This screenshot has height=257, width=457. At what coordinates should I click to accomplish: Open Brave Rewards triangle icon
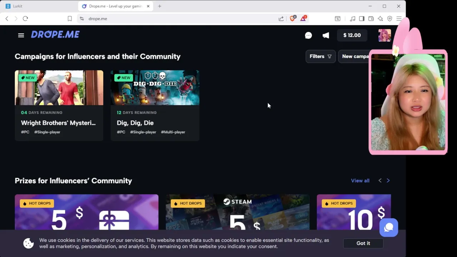point(303,19)
